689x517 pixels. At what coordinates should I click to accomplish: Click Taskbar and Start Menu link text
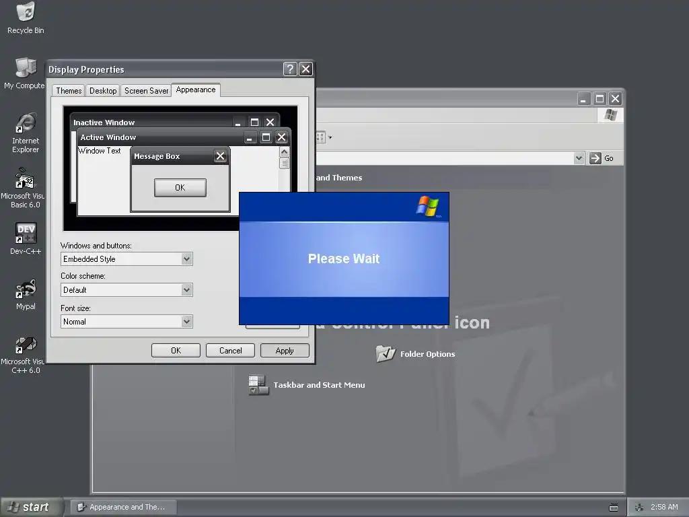pyautogui.click(x=319, y=384)
